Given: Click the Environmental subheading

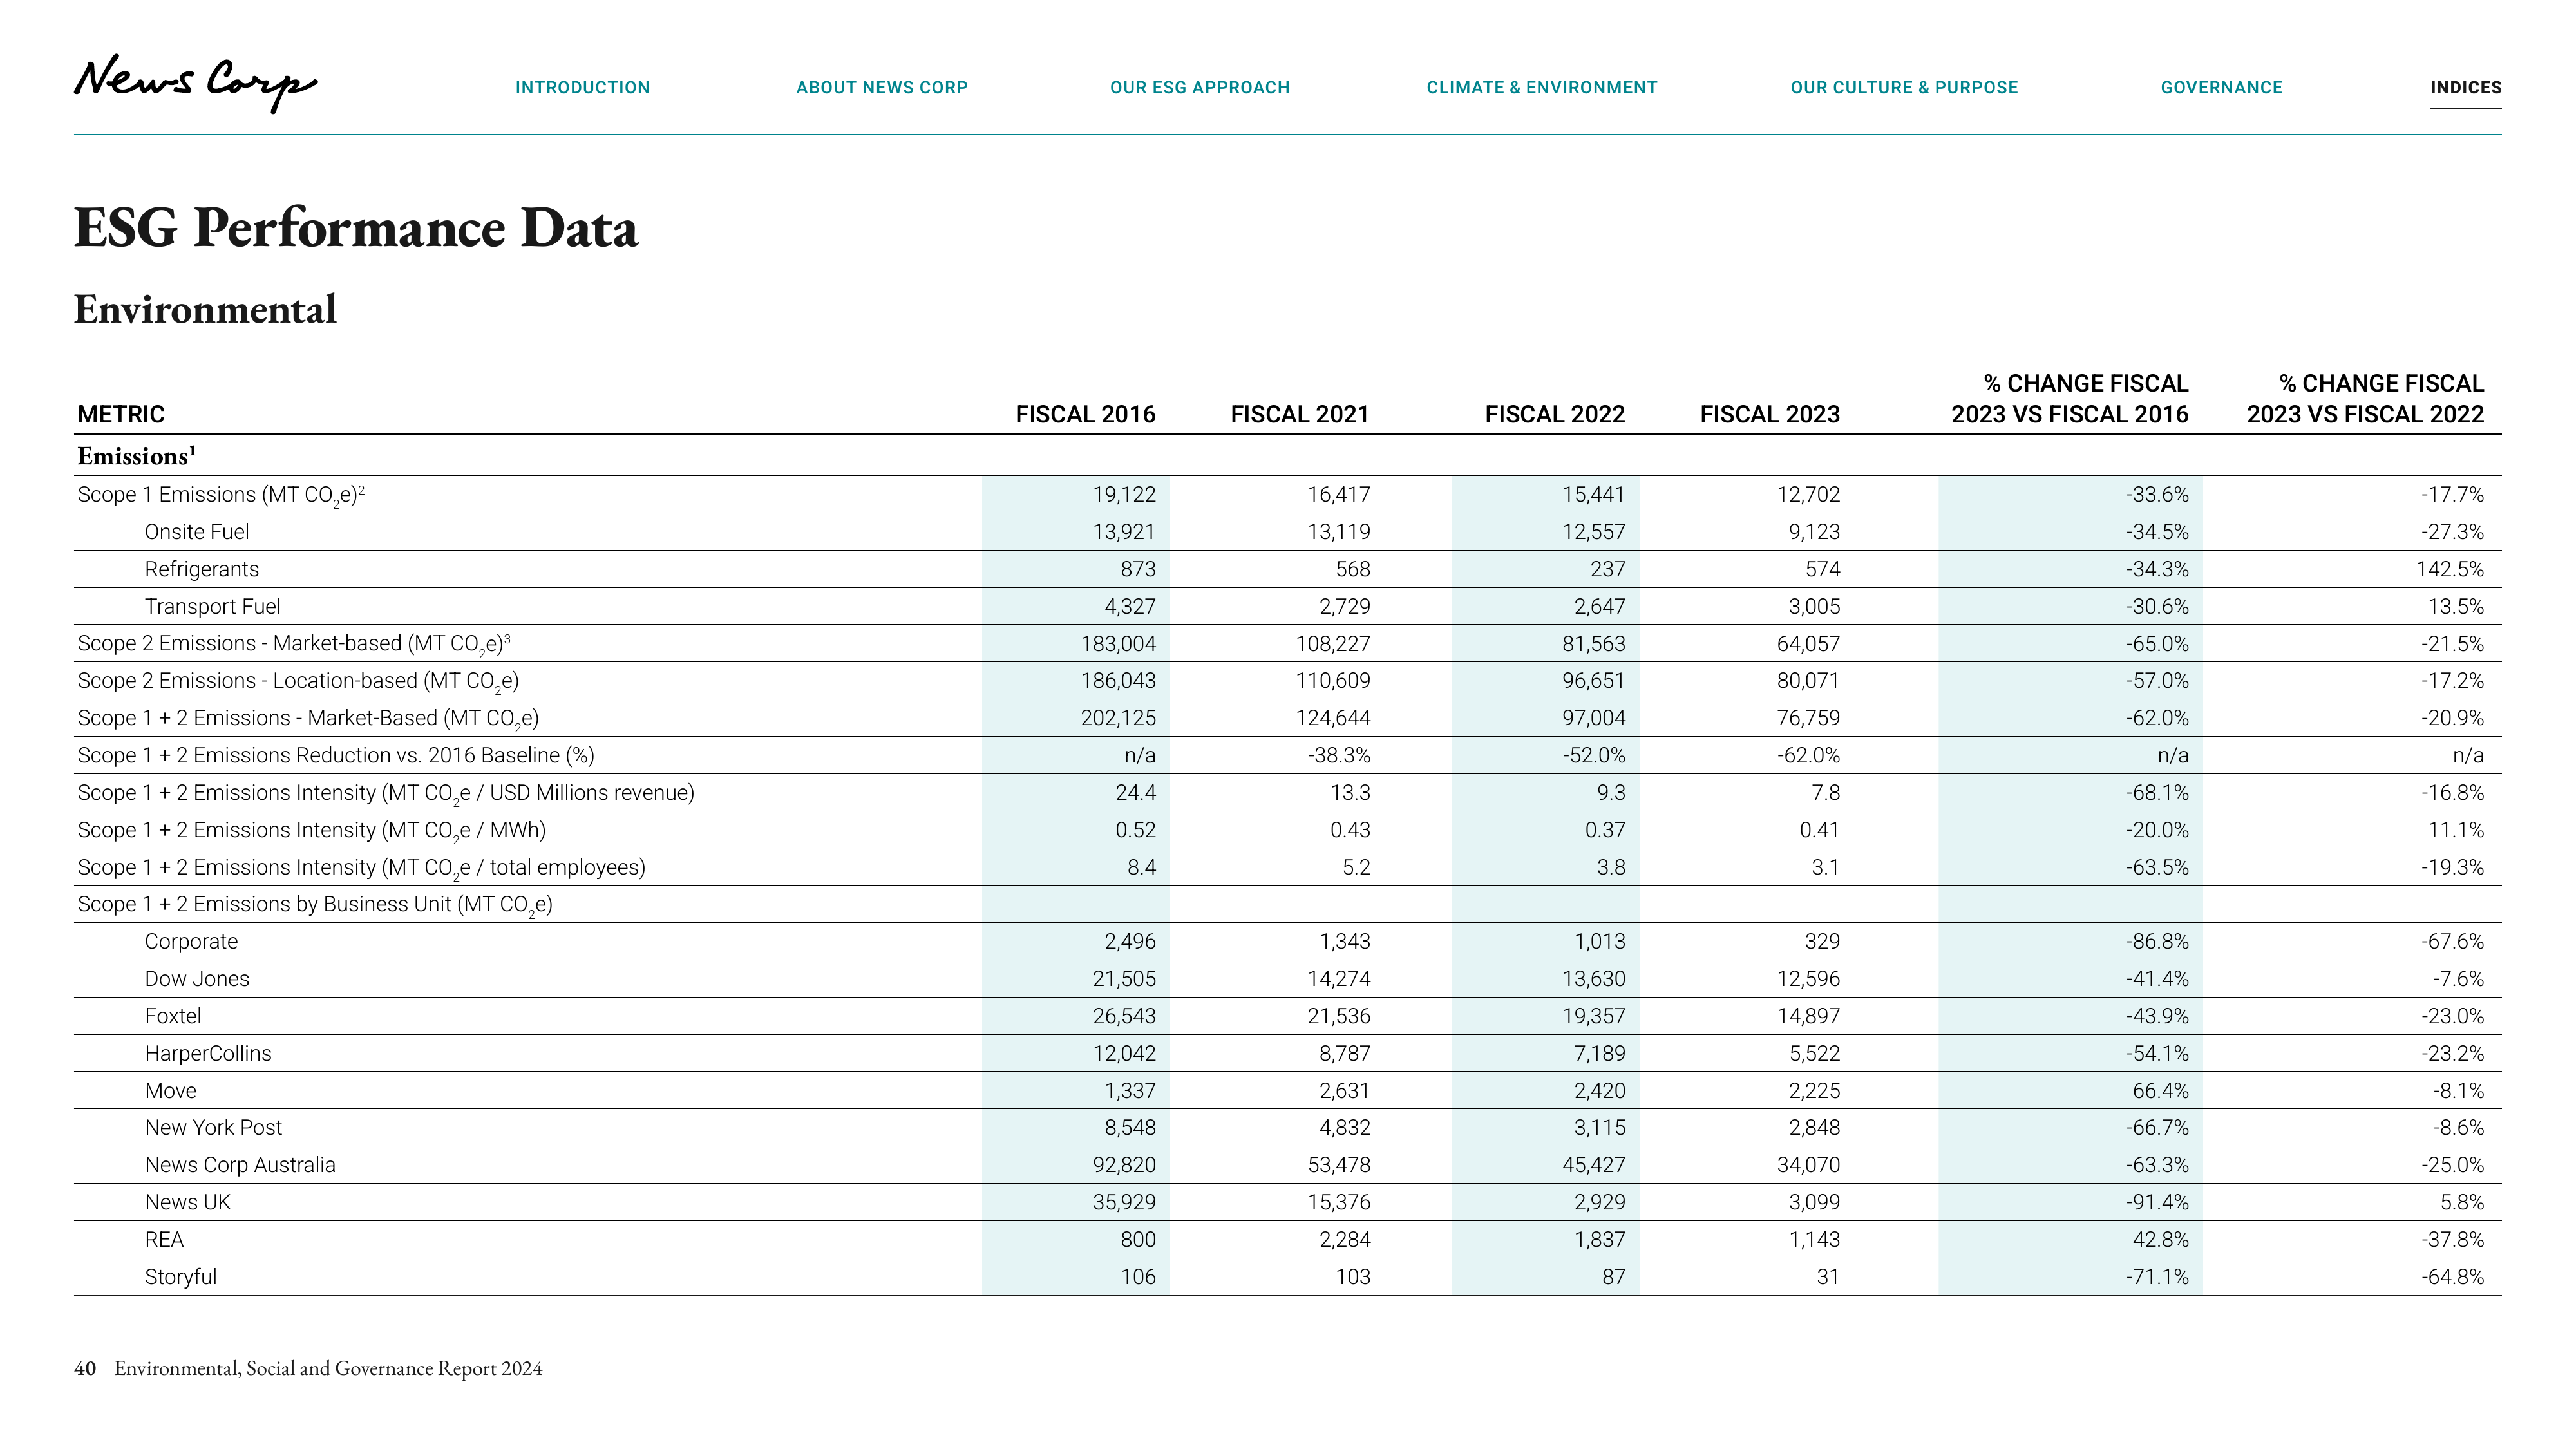Looking at the screenshot, I should click(205, 309).
